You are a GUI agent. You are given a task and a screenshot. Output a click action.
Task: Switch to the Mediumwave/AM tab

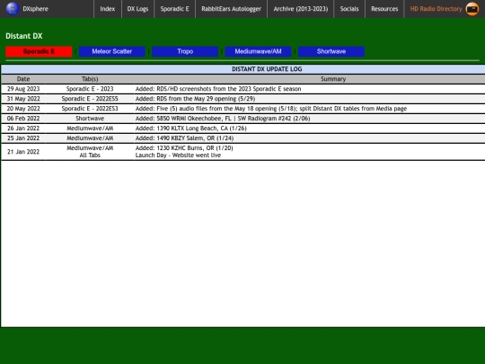[258, 51]
